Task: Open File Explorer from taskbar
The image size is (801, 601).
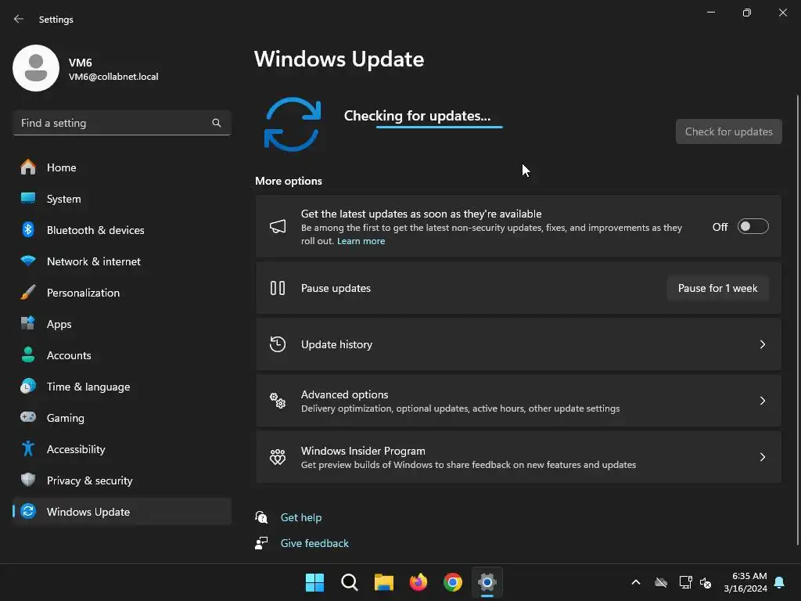Action: pyautogui.click(x=383, y=582)
